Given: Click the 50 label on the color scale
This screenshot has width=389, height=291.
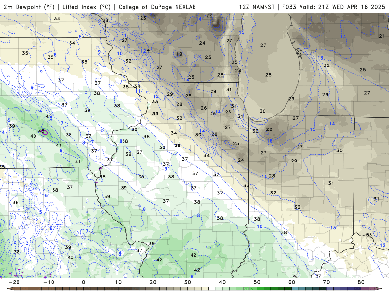Looking at the screenshot, I should (257, 282).
